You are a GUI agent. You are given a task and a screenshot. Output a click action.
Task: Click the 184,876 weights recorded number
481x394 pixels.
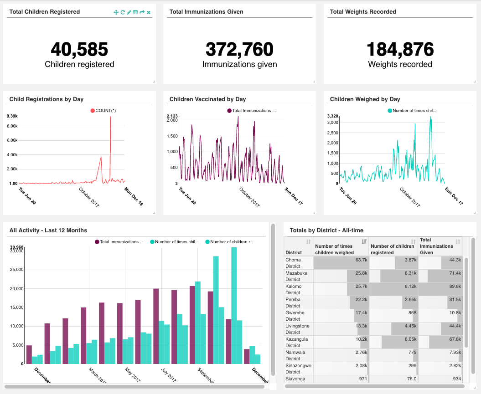pos(400,49)
